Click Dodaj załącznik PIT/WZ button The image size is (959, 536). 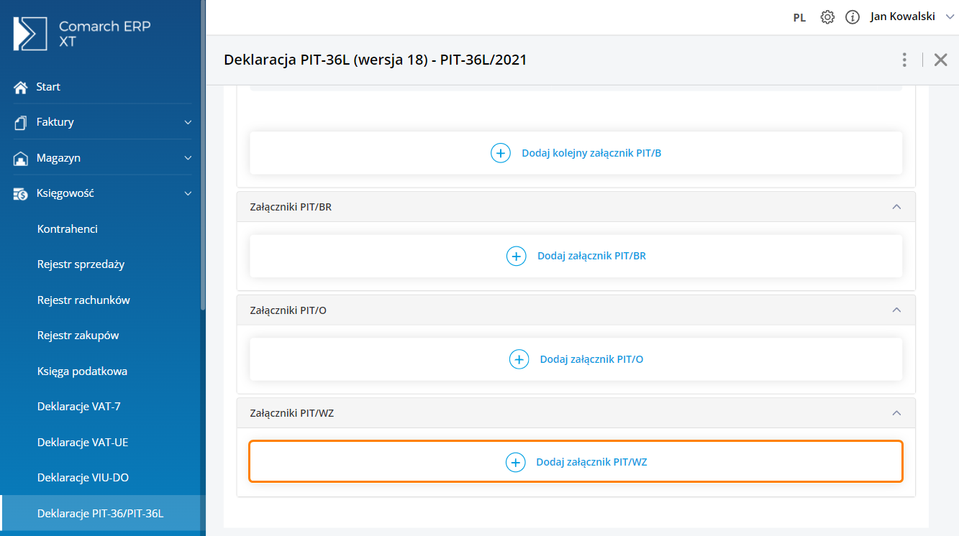coord(576,462)
